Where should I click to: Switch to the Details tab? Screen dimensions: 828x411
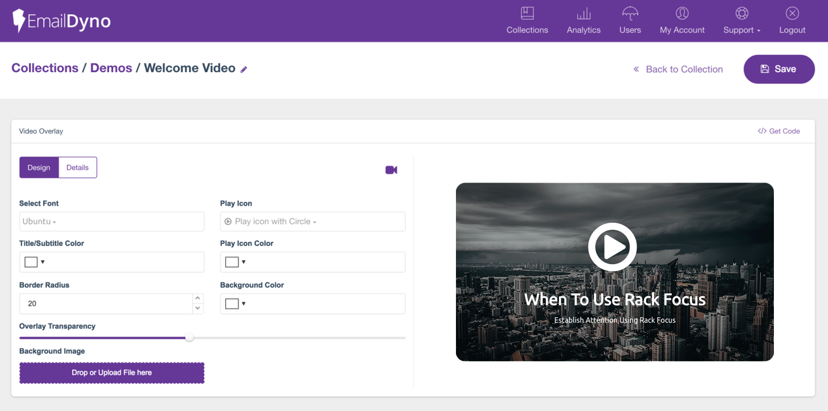point(77,168)
